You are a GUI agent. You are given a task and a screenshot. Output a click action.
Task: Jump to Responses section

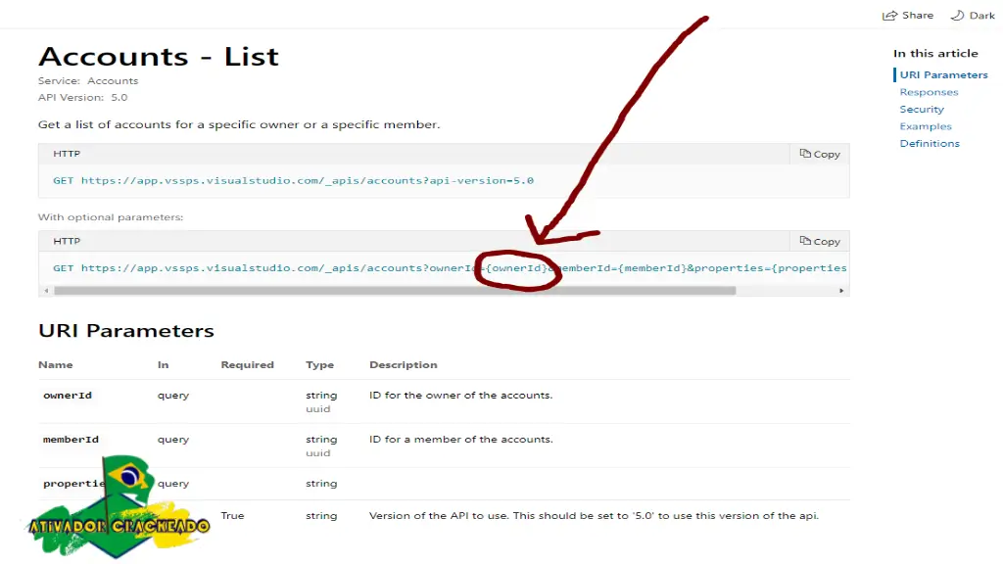tap(929, 92)
